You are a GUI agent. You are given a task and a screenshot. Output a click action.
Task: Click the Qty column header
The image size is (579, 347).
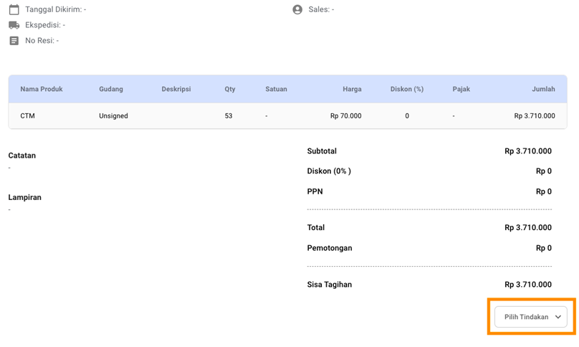coord(230,89)
